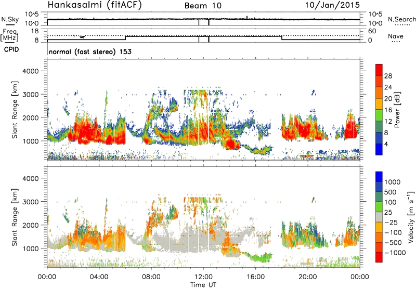Screen dimensions: 416x288
Task: Click the red bottom of velocity colorbar
Action: (379, 257)
